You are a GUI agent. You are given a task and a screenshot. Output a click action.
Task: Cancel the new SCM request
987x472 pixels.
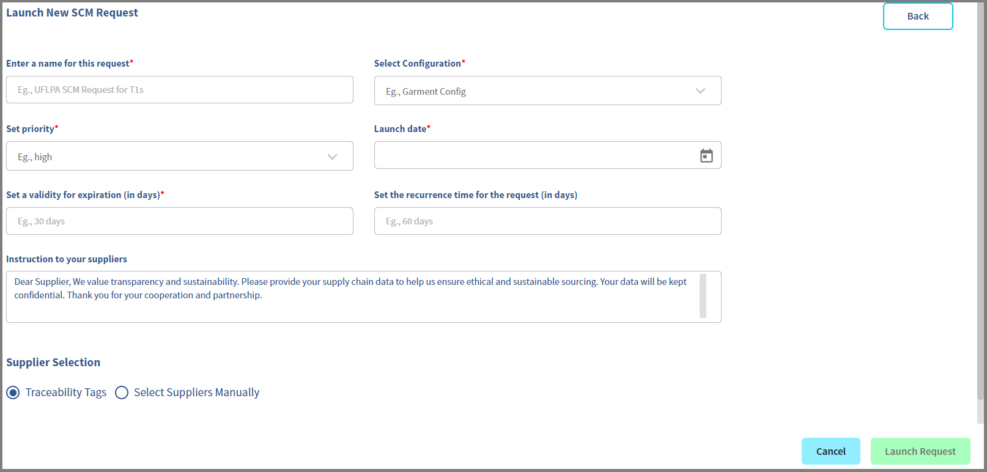coord(831,451)
